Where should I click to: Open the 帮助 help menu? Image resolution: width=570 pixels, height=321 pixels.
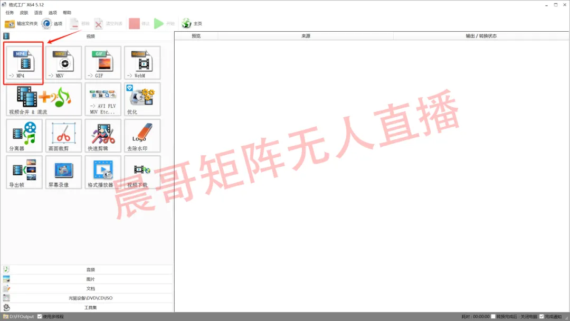[x=67, y=13]
